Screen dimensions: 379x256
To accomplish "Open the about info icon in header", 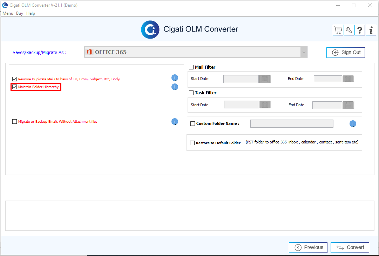I will (371, 30).
